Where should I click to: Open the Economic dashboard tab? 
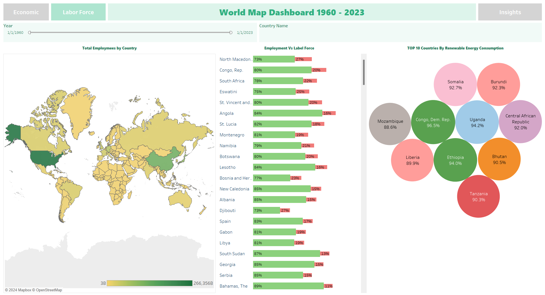click(26, 12)
